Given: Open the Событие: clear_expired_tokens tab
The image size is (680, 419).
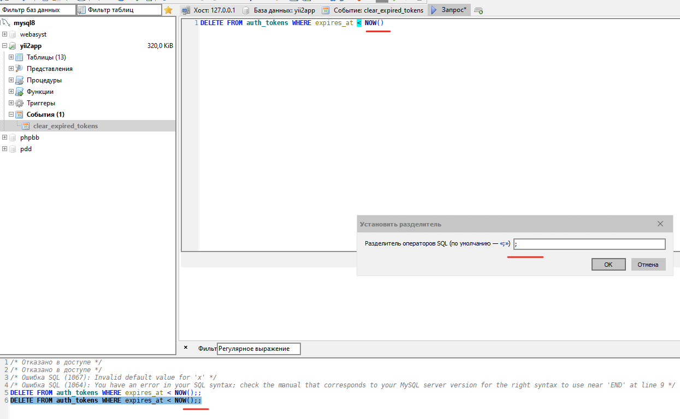Looking at the screenshot, I should (x=372, y=10).
